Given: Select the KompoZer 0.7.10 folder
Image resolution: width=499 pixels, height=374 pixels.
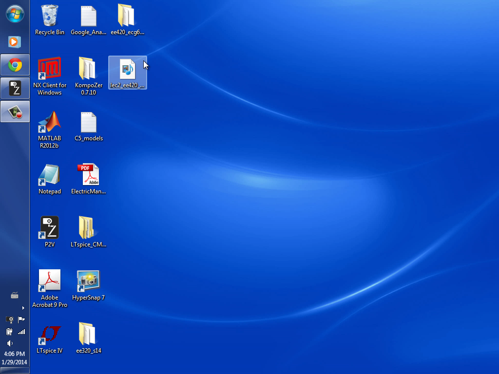Looking at the screenshot, I should coord(89,76).
